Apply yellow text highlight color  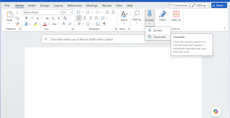click(x=36, y=24)
